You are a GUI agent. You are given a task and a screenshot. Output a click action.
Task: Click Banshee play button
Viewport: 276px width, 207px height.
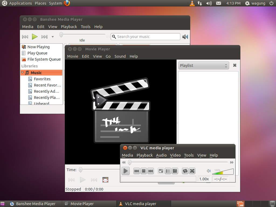tap(35, 37)
